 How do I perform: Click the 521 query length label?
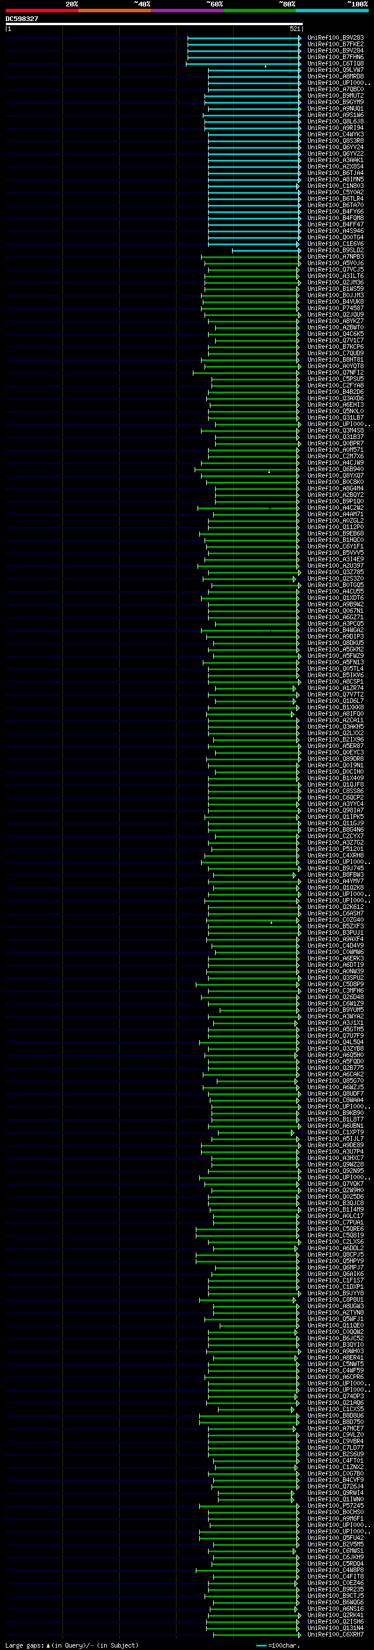(x=295, y=29)
